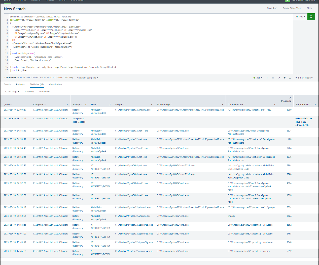The width and height of the screenshot is (319, 265).
Task: Click timestamp 2023-05-10 17:45:35
Action: 15,251
